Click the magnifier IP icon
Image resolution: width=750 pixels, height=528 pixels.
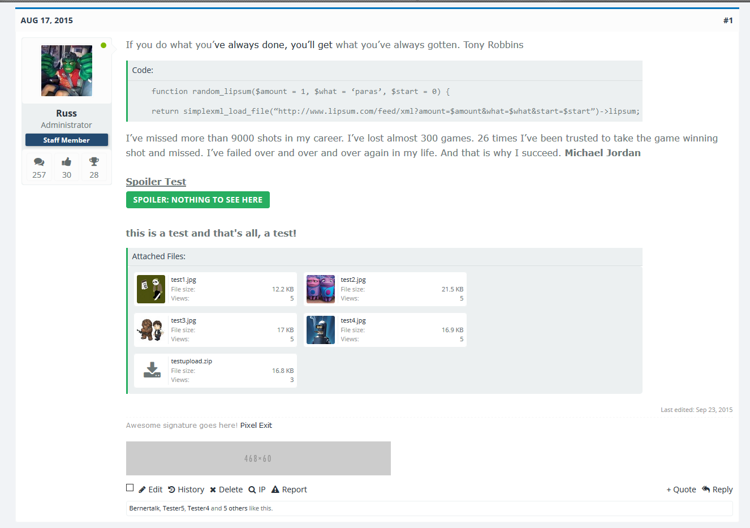tap(252, 490)
